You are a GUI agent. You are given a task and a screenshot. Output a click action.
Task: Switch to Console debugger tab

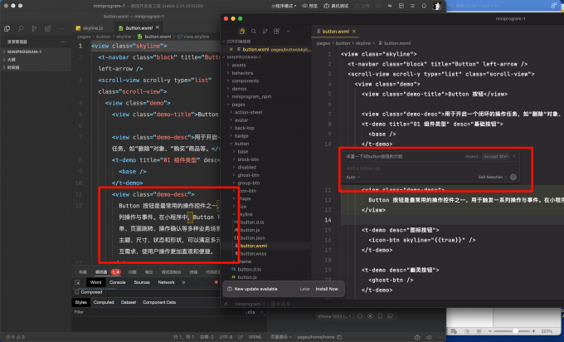pos(118,282)
